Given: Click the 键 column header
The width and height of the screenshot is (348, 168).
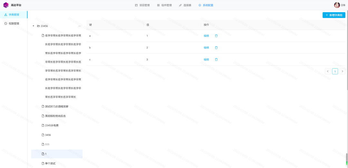Looking at the screenshot, I should pyautogui.click(x=115, y=25).
